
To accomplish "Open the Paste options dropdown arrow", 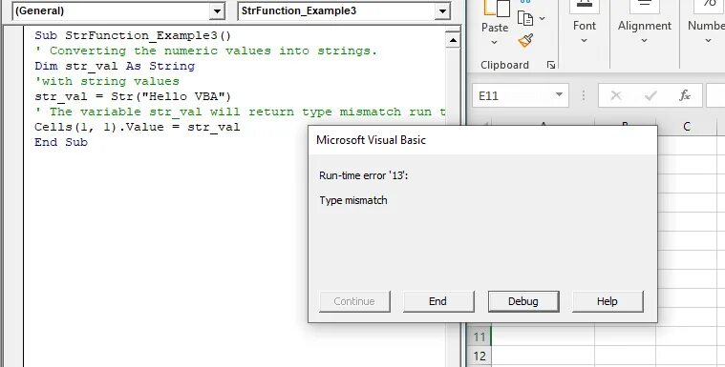I will click(x=494, y=42).
